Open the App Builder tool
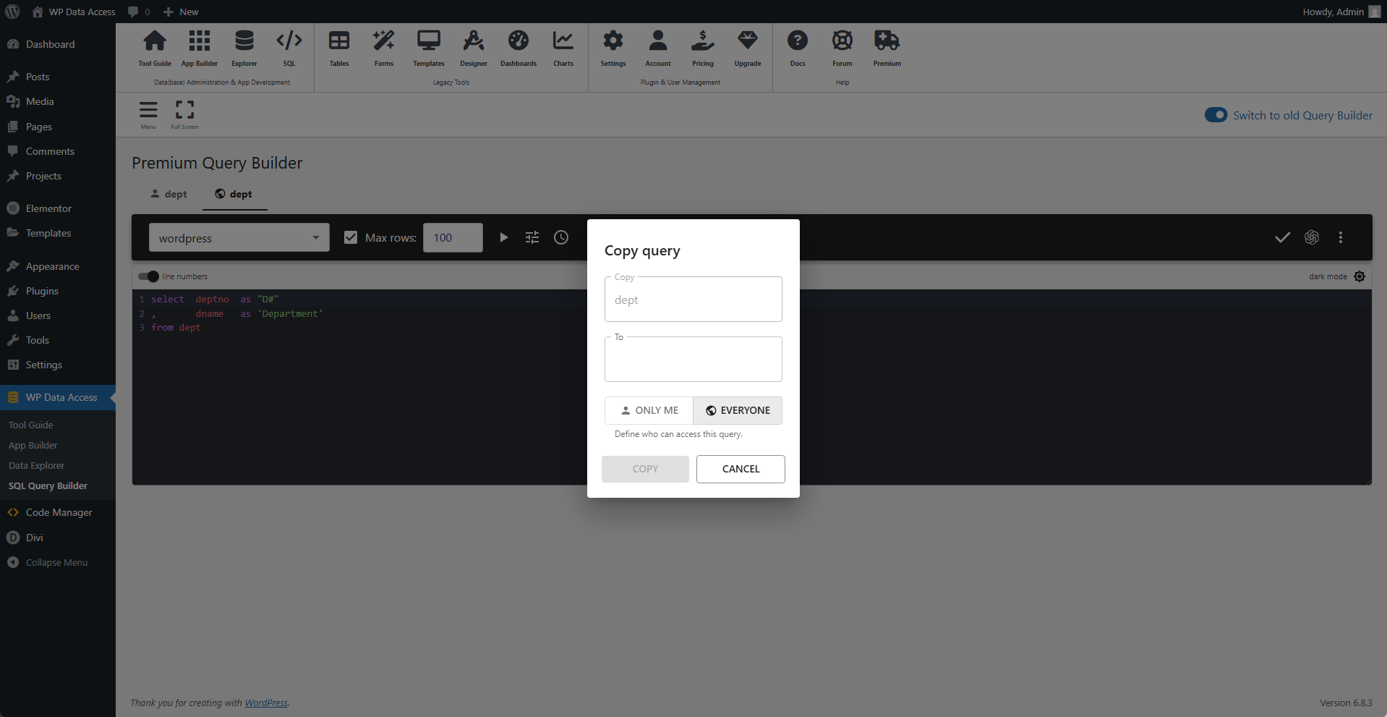 point(199,48)
